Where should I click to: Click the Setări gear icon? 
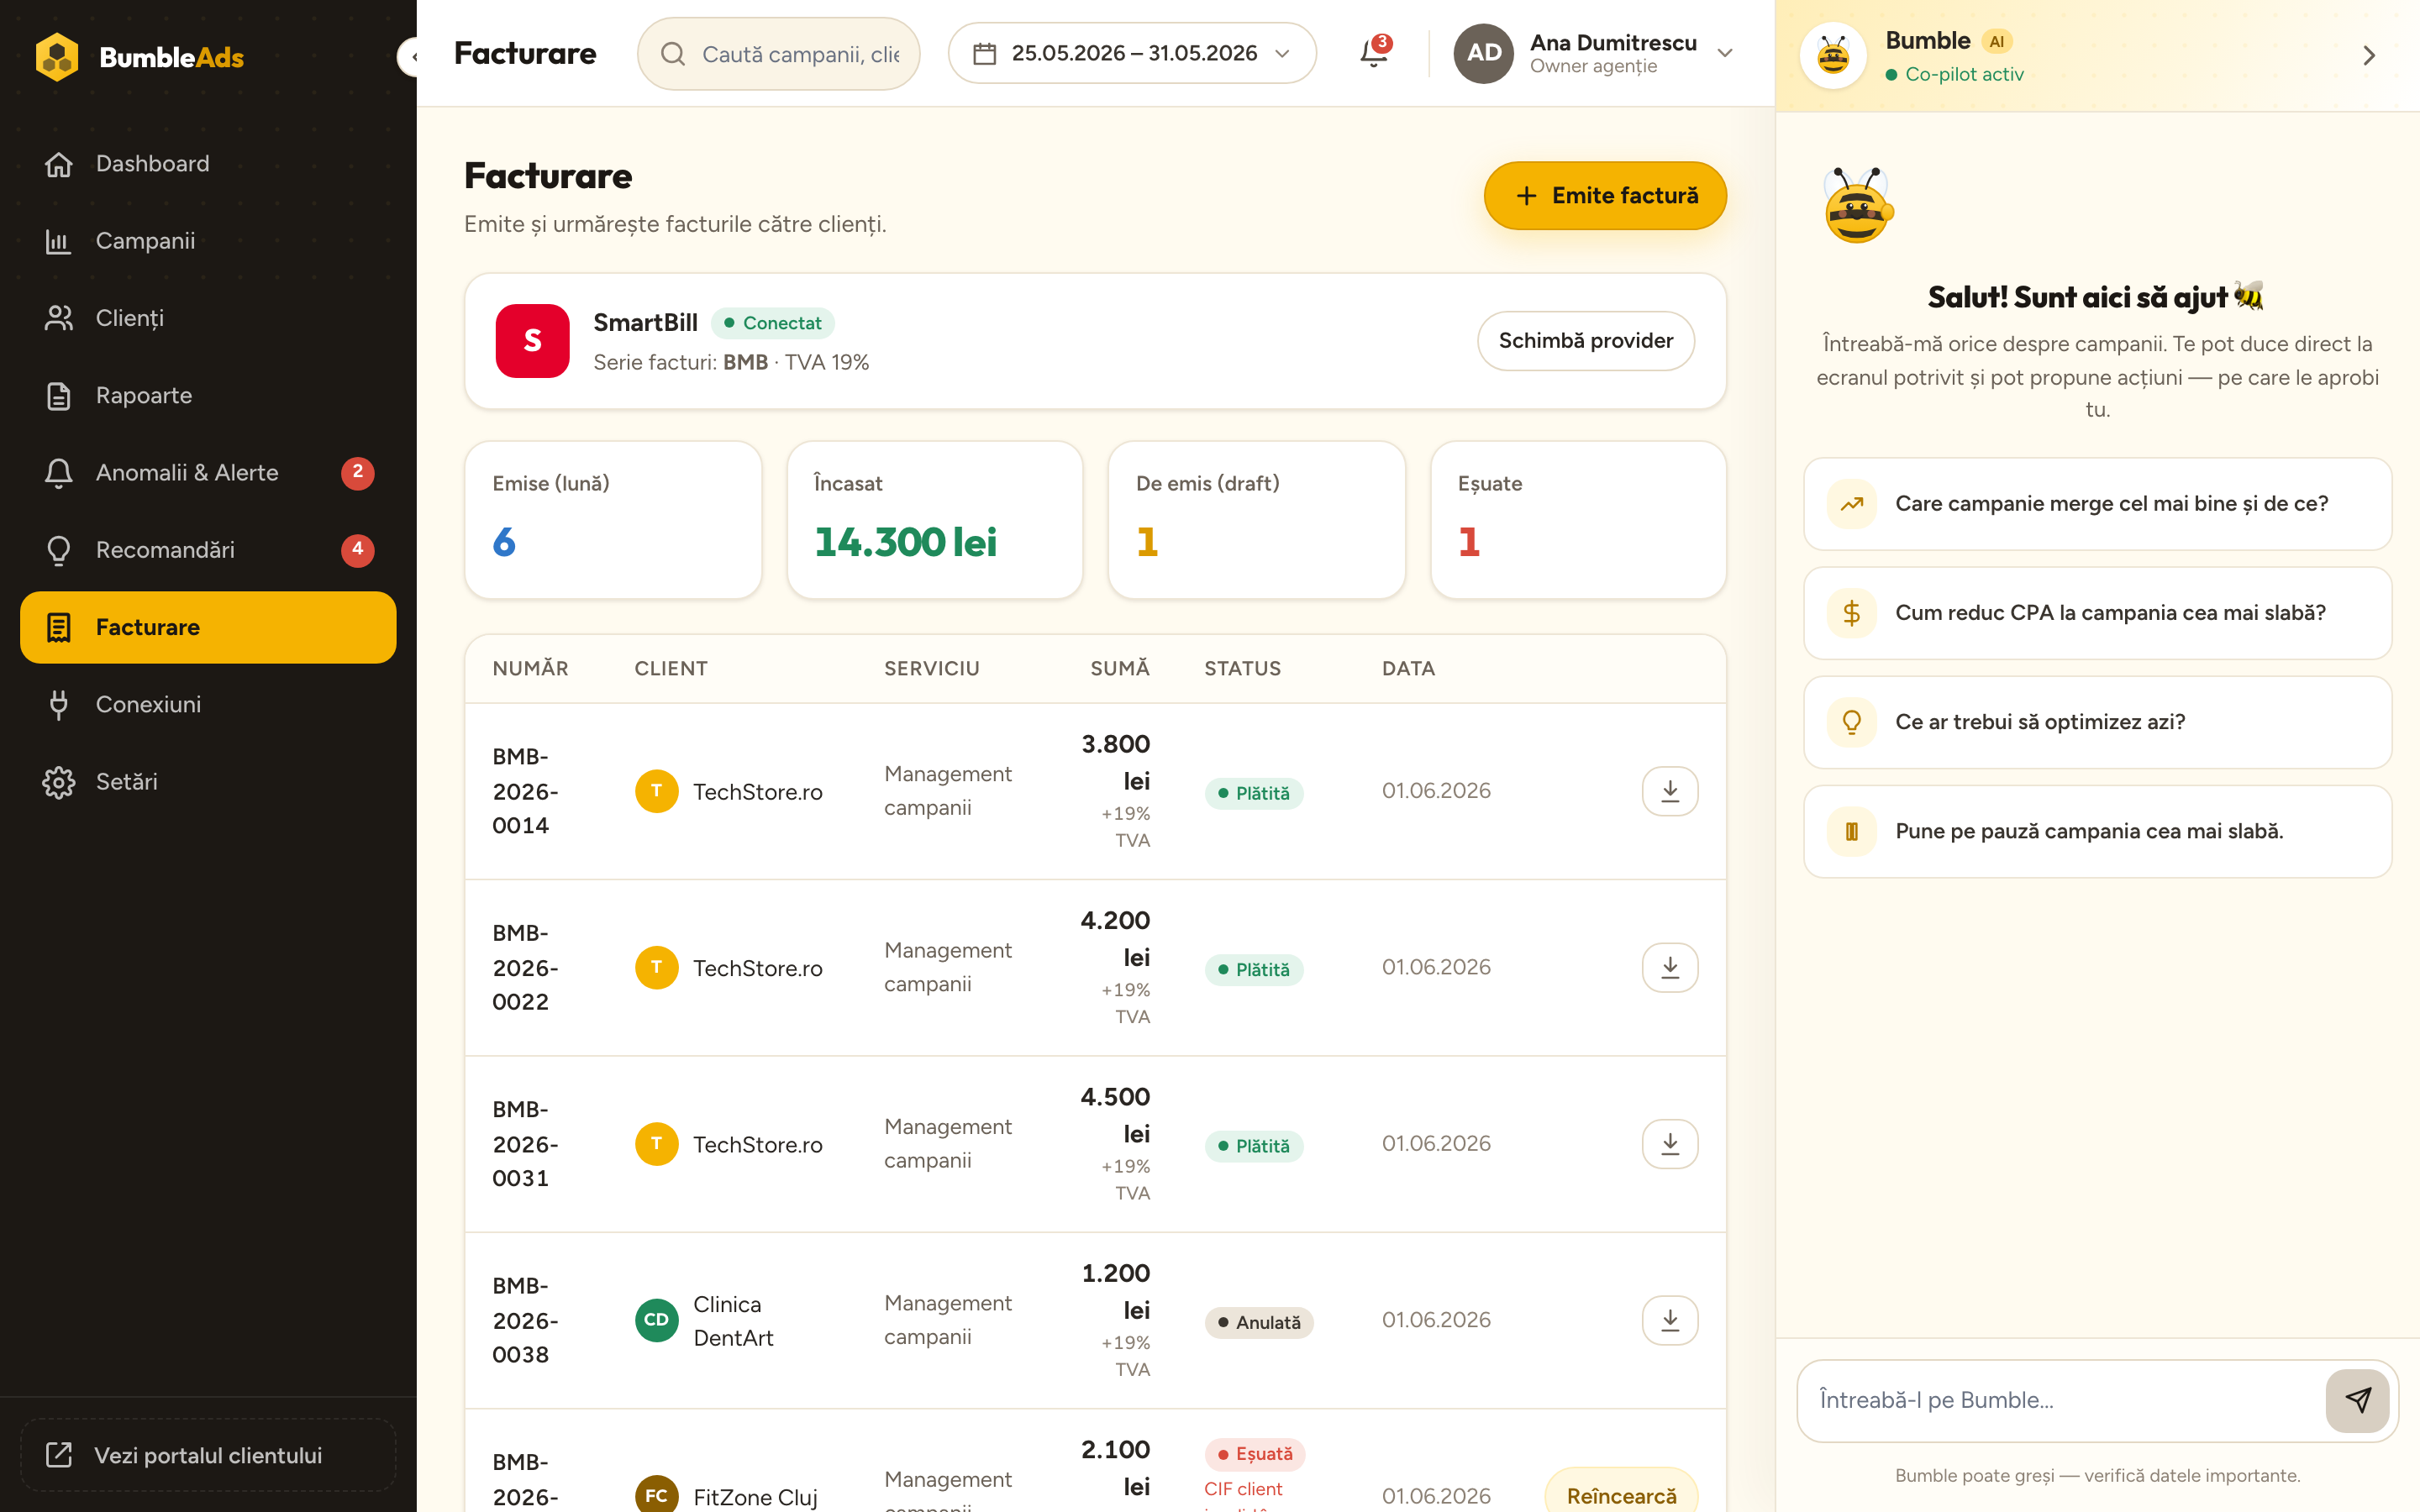[x=59, y=782]
